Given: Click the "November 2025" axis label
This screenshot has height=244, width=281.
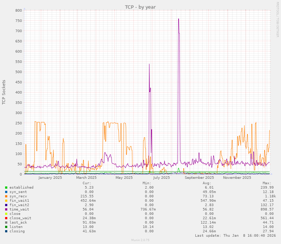Looking at the screenshot, I should [x=237, y=178].
